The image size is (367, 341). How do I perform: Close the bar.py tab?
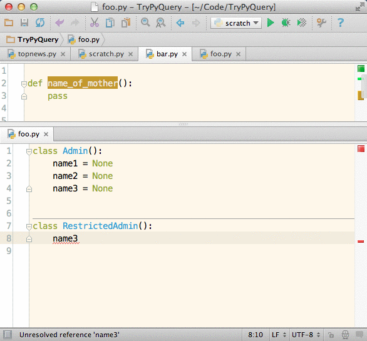pos(184,54)
